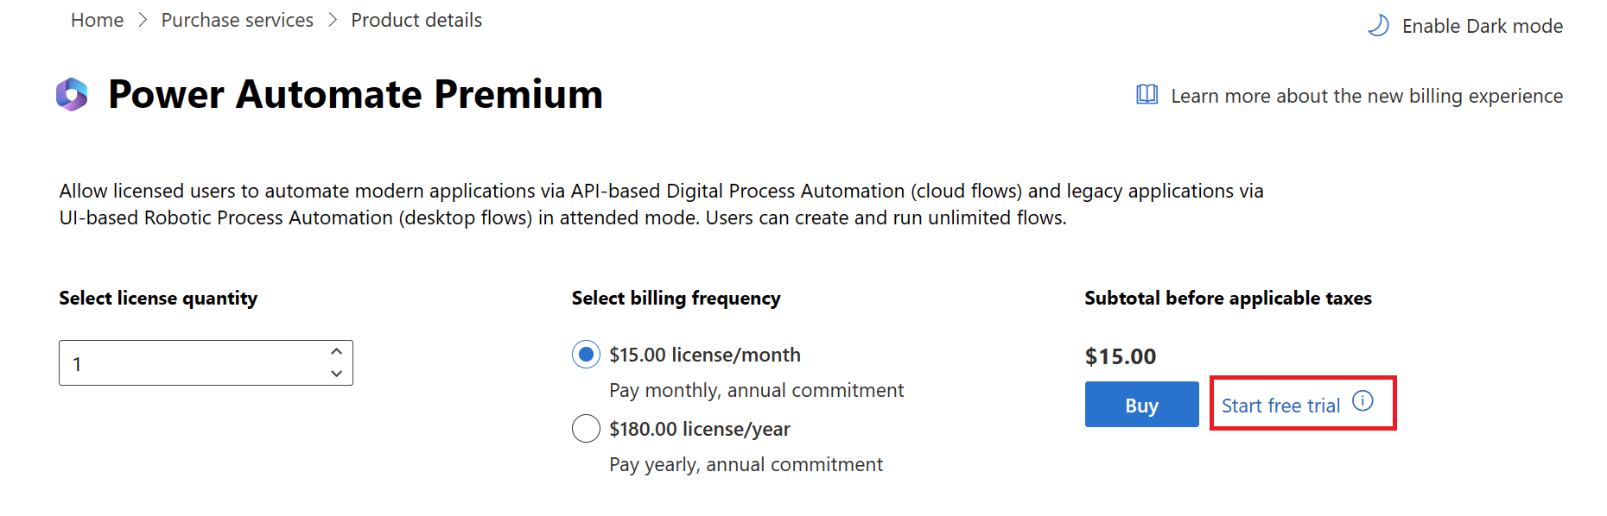Click the Pay yearly, annual commitment text
The height and width of the screenshot is (516, 1607).
pos(746,464)
